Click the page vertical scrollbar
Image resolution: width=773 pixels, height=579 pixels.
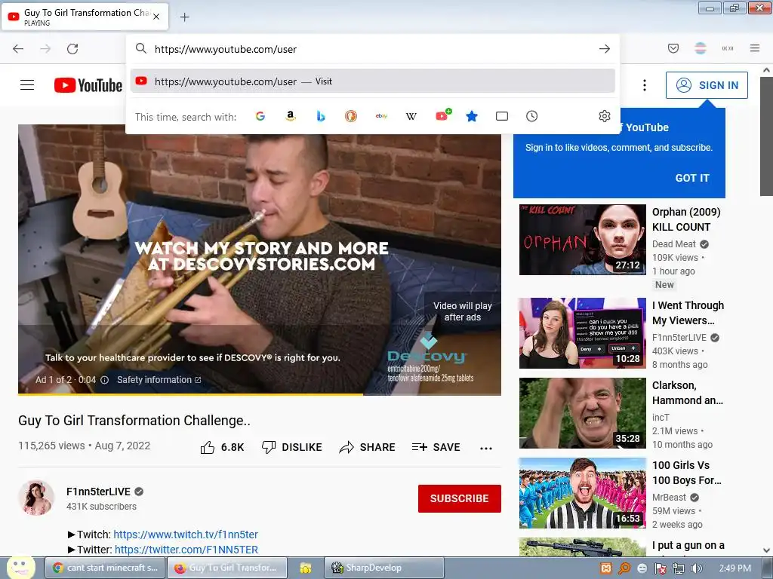coord(766,136)
